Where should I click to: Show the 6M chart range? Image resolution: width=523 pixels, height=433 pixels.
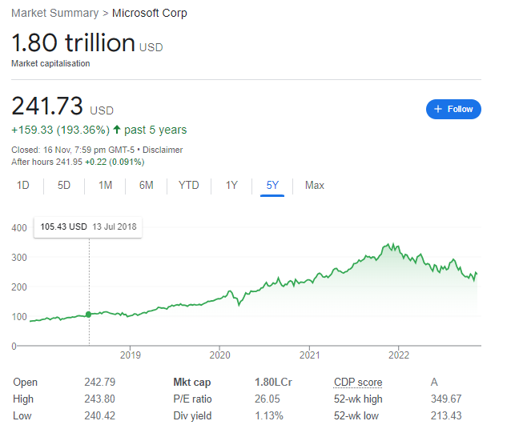tap(146, 186)
